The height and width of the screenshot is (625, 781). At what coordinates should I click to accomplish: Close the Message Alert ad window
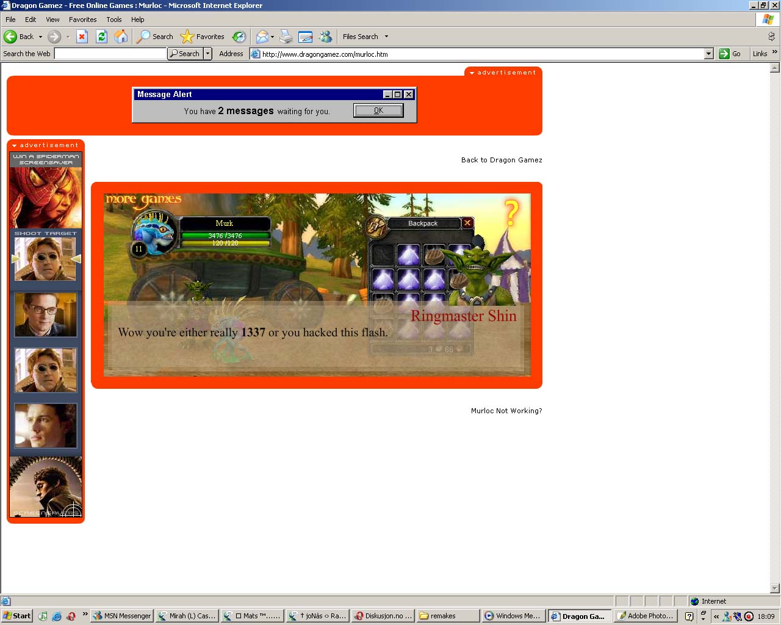point(409,95)
